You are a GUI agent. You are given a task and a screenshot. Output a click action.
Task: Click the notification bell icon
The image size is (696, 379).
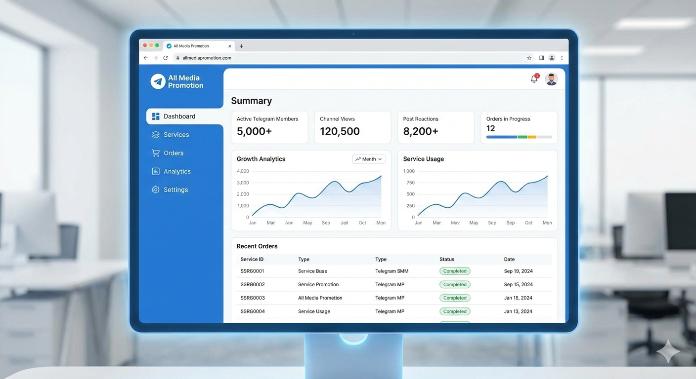(x=534, y=78)
